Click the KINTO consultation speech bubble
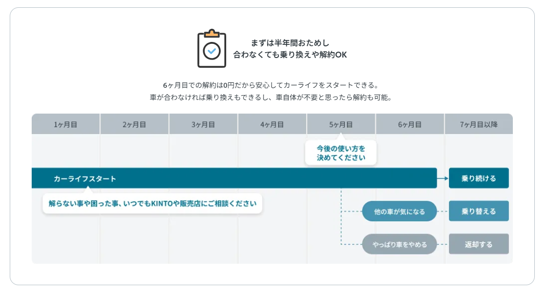Image resolution: width=546 pixels, height=293 pixels. [152, 204]
